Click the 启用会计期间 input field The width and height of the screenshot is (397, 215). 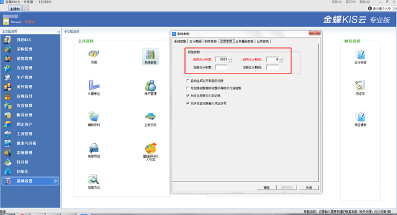(272, 59)
